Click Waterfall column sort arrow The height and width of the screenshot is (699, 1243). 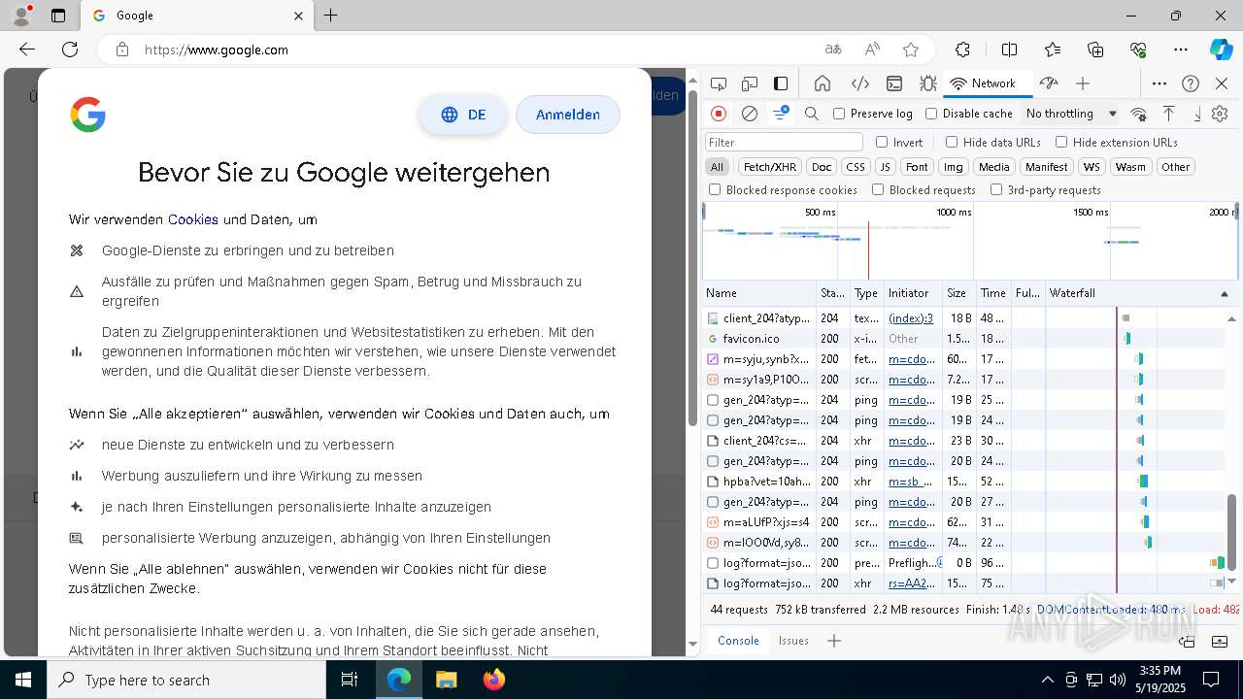(1224, 293)
